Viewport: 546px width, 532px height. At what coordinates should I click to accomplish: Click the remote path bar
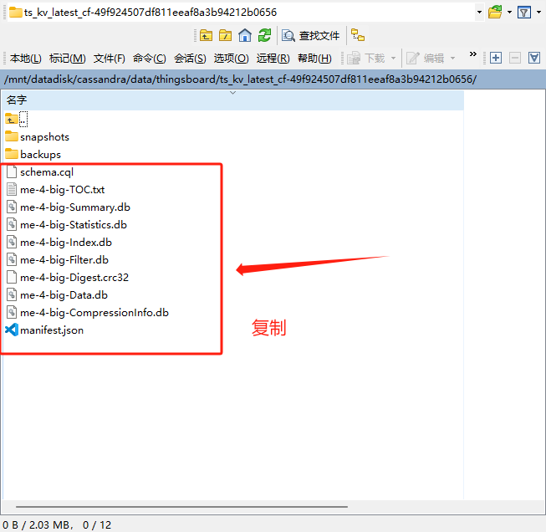tap(273, 79)
